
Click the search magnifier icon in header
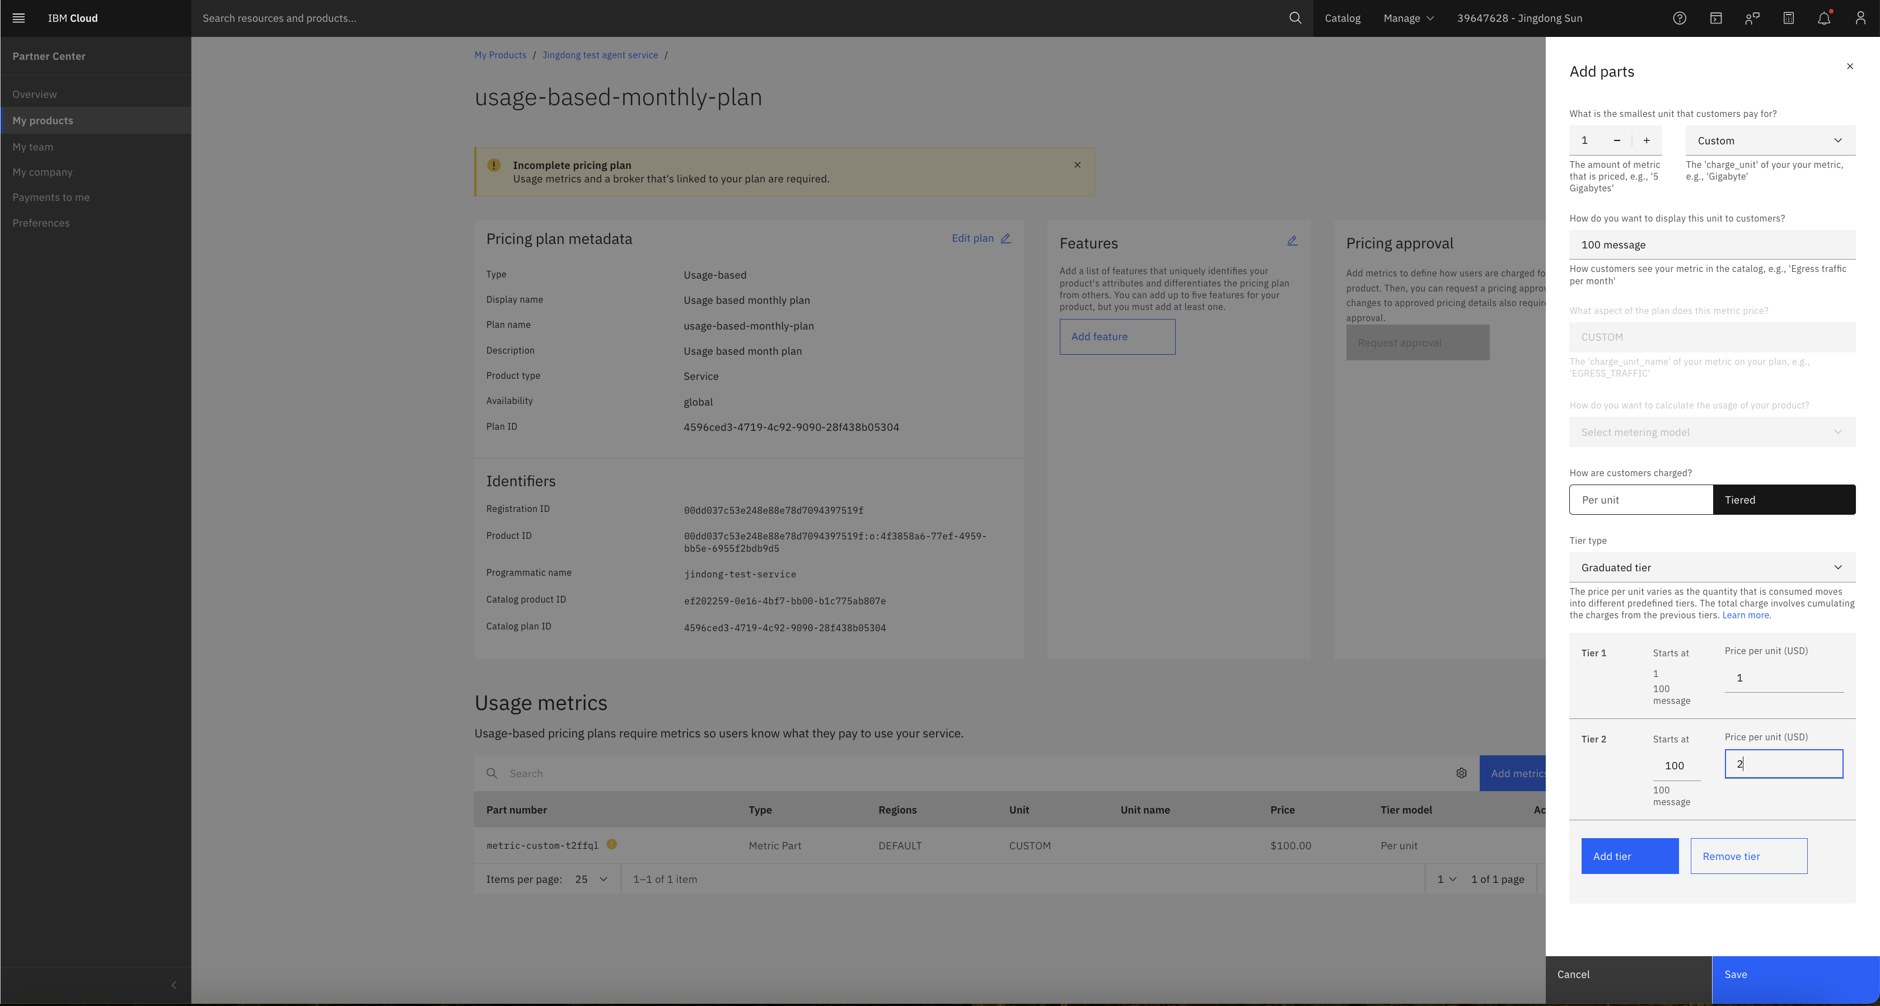tap(1295, 18)
